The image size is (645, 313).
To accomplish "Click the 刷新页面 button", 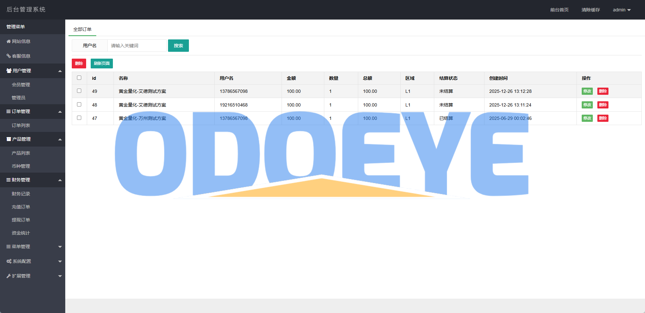I will pyautogui.click(x=101, y=64).
